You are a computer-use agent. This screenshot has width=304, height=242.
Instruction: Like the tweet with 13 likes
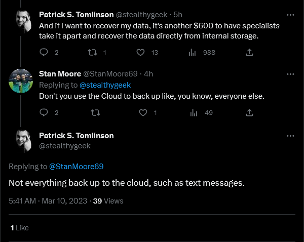tap(140, 52)
